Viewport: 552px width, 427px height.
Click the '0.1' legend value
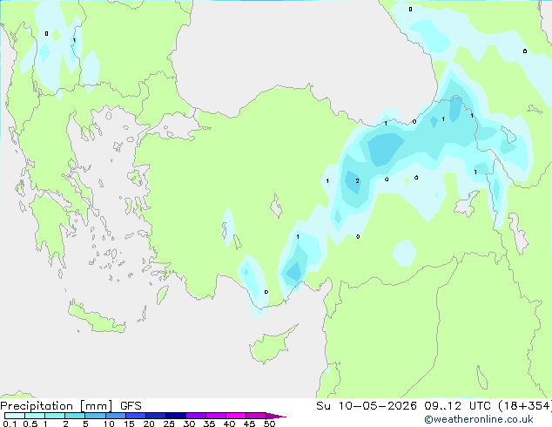(x=10, y=424)
